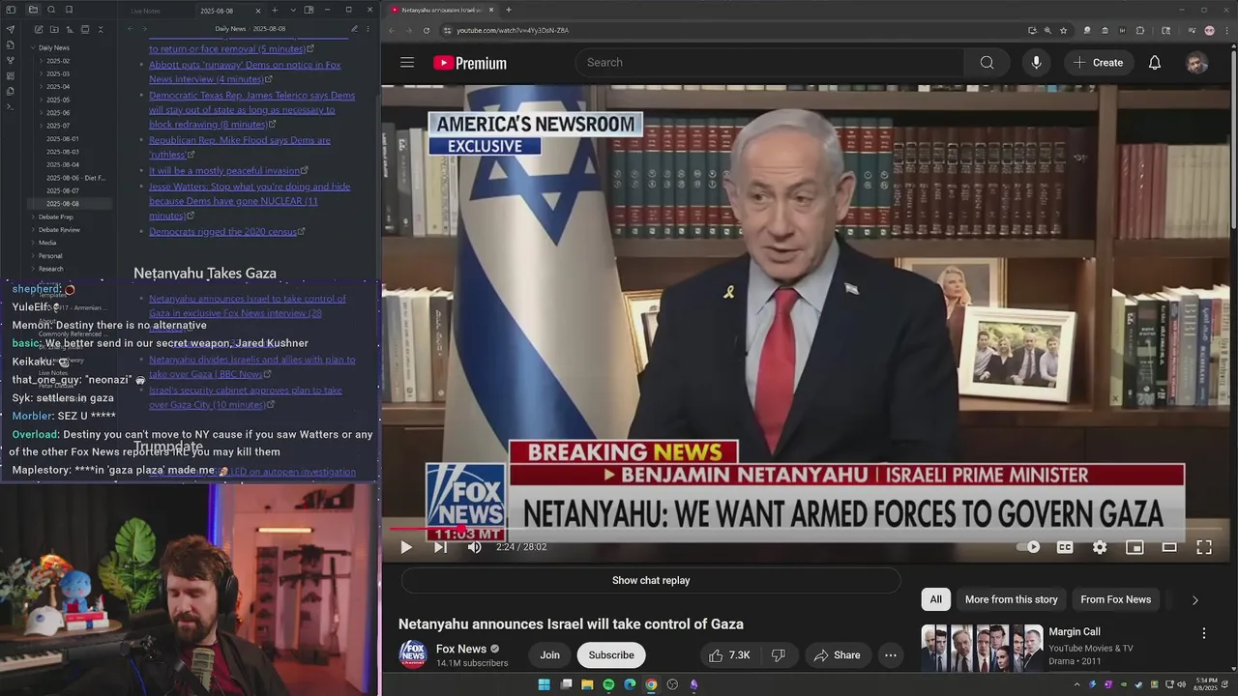Start voice search with the microphone icon
The height and width of the screenshot is (696, 1238).
(1036, 63)
